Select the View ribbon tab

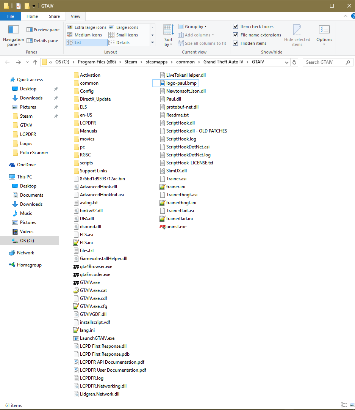[75, 16]
